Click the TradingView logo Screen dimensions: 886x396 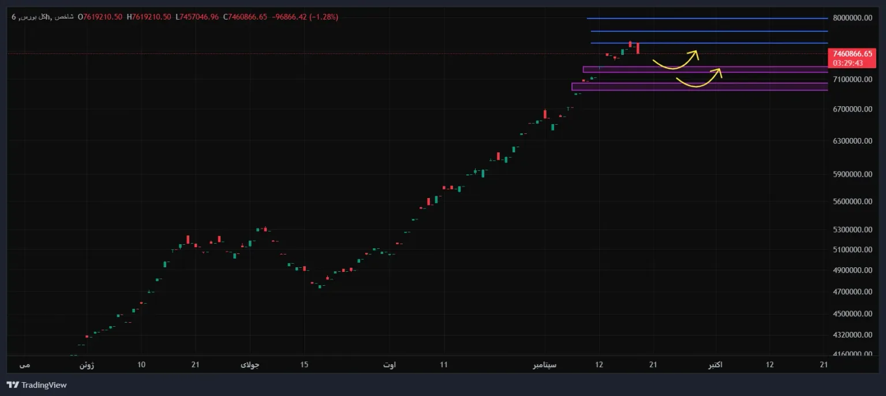(x=36, y=385)
